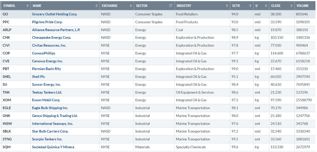Click the sort arrows in SCTR column header
This screenshot has height=152, width=317.
pos(250,6)
